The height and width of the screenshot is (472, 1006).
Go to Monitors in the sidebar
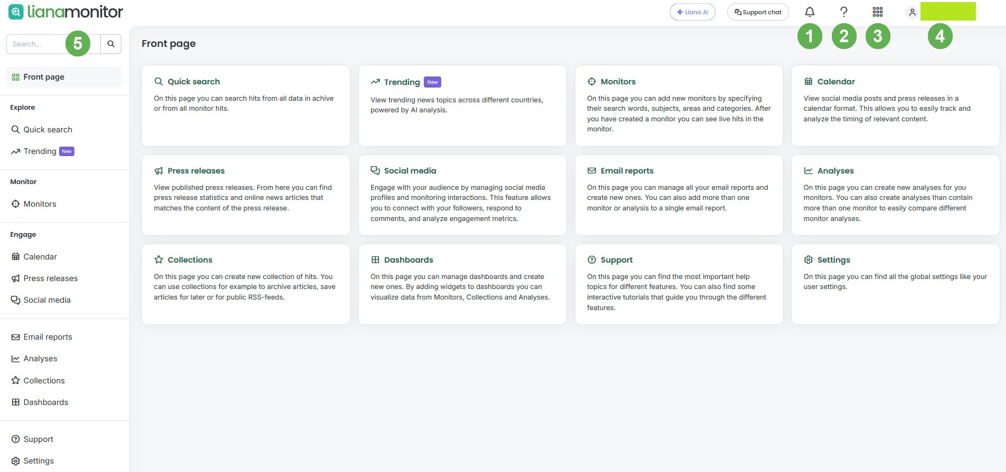34,204
